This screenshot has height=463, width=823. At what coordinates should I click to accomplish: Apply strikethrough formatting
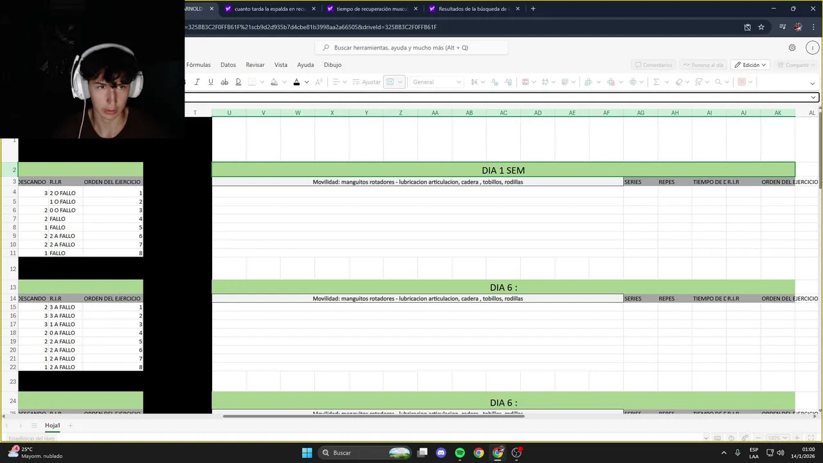point(224,82)
